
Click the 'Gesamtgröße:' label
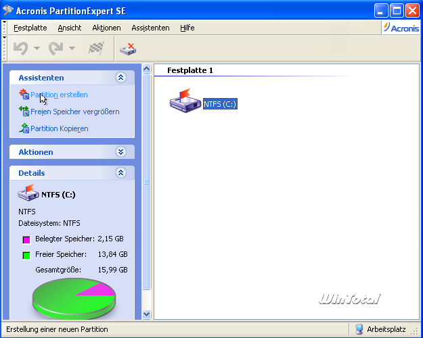58,270
